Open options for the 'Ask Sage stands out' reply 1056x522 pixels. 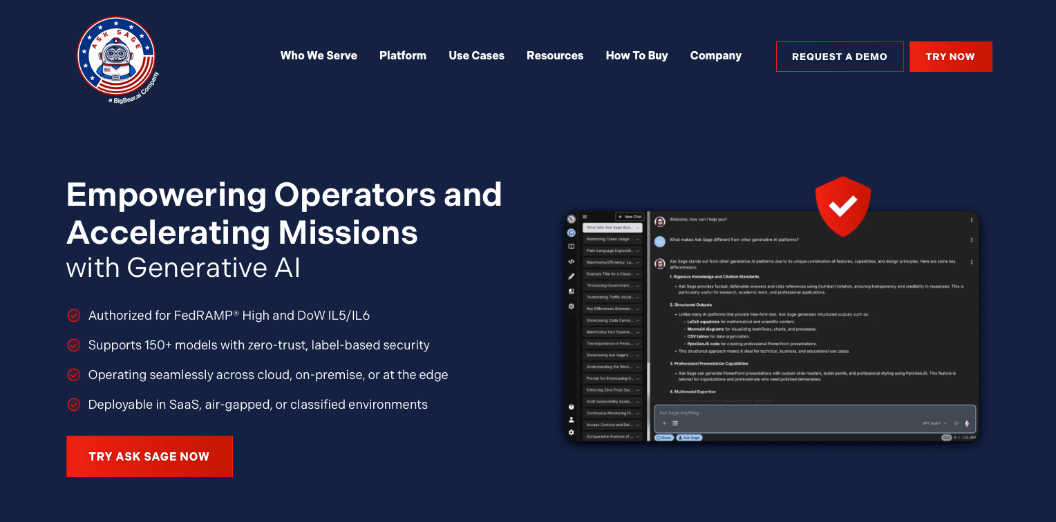coord(972,262)
